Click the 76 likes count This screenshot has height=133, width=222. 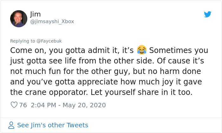pyautogui.click(x=23, y=105)
